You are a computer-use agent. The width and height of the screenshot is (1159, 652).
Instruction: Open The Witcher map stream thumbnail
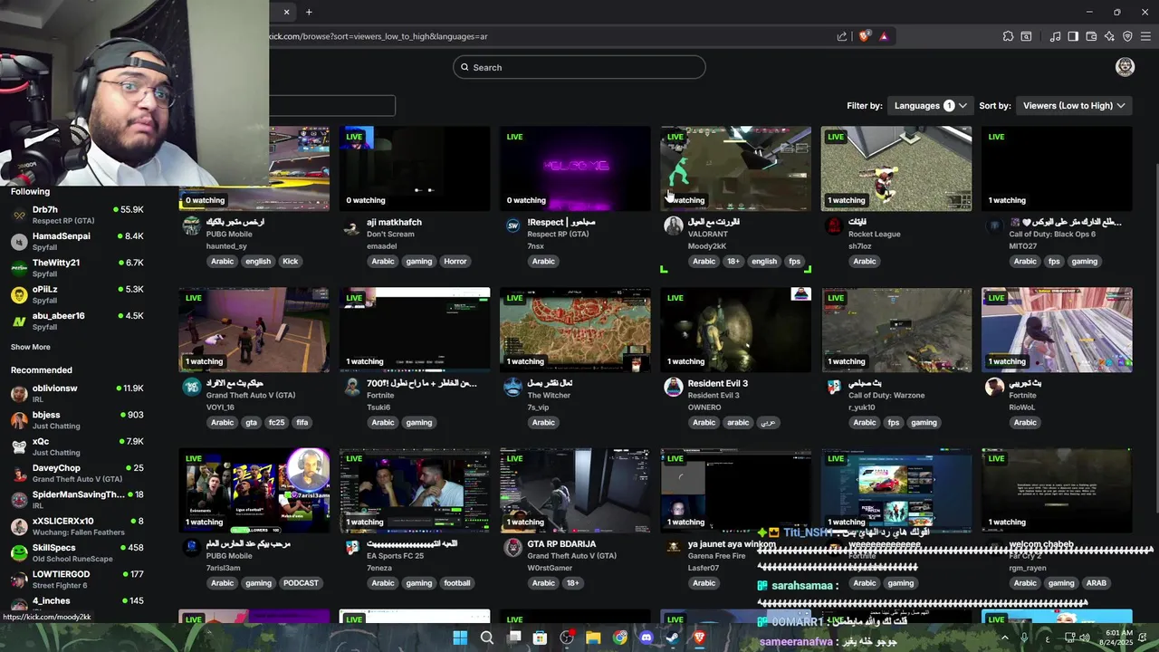click(x=575, y=330)
